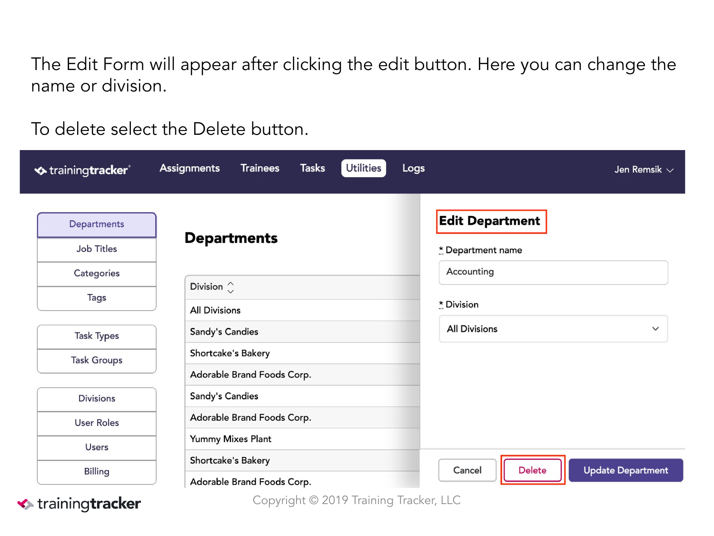This screenshot has width=714, height=536.
Task: Select the Utilities tab
Action: coord(364,168)
